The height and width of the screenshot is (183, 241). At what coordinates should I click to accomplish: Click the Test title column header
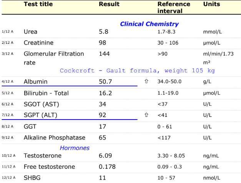(38, 4)
